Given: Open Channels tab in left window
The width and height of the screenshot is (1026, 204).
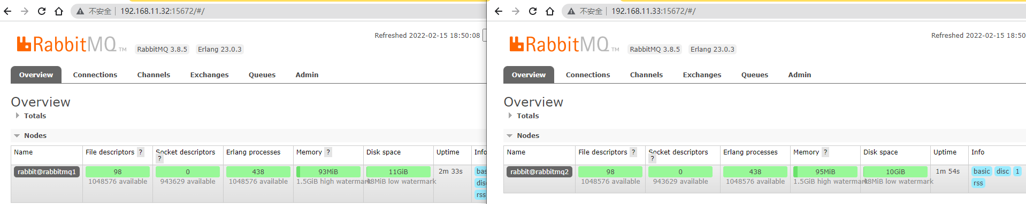Looking at the screenshot, I should (154, 75).
